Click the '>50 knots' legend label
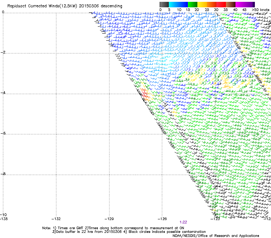The height and width of the screenshot is (238, 271). point(260,10)
